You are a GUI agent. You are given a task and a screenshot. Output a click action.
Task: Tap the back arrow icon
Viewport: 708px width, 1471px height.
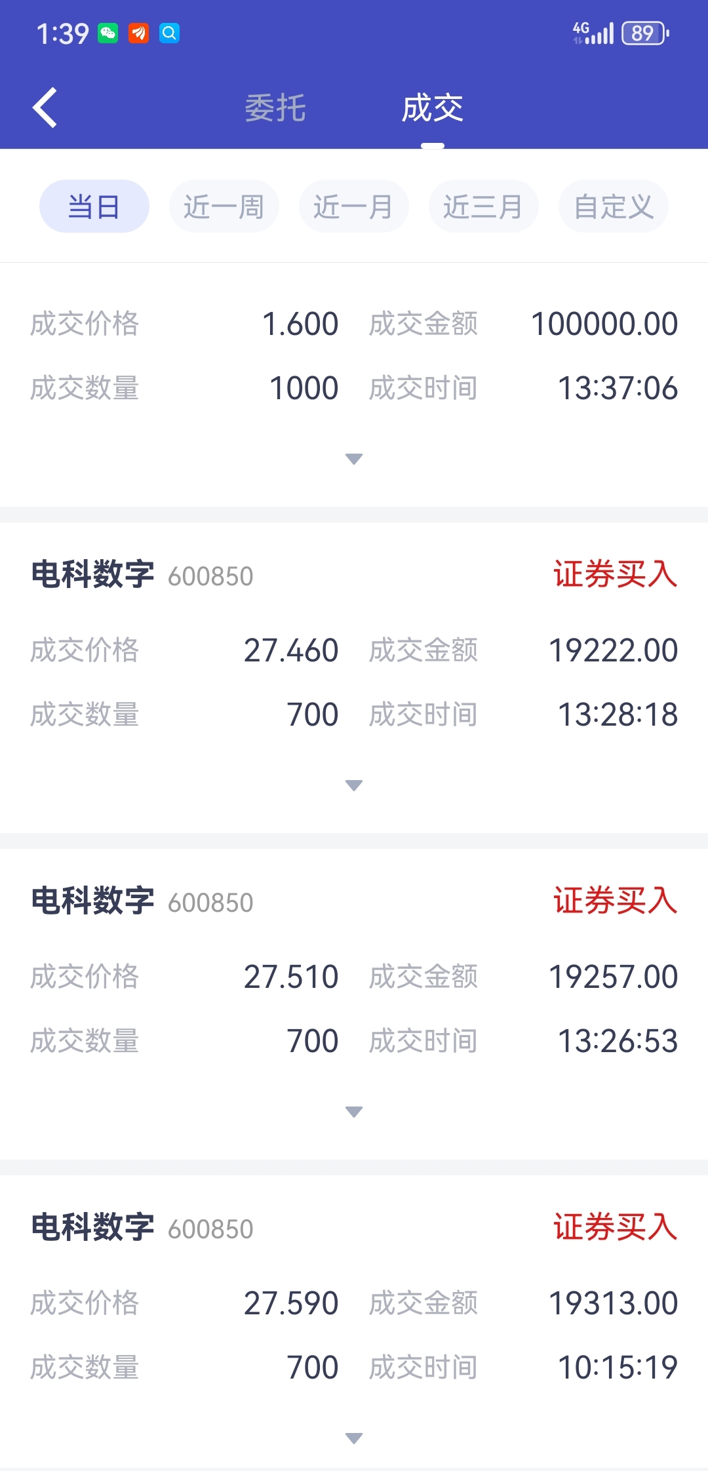[x=45, y=108]
